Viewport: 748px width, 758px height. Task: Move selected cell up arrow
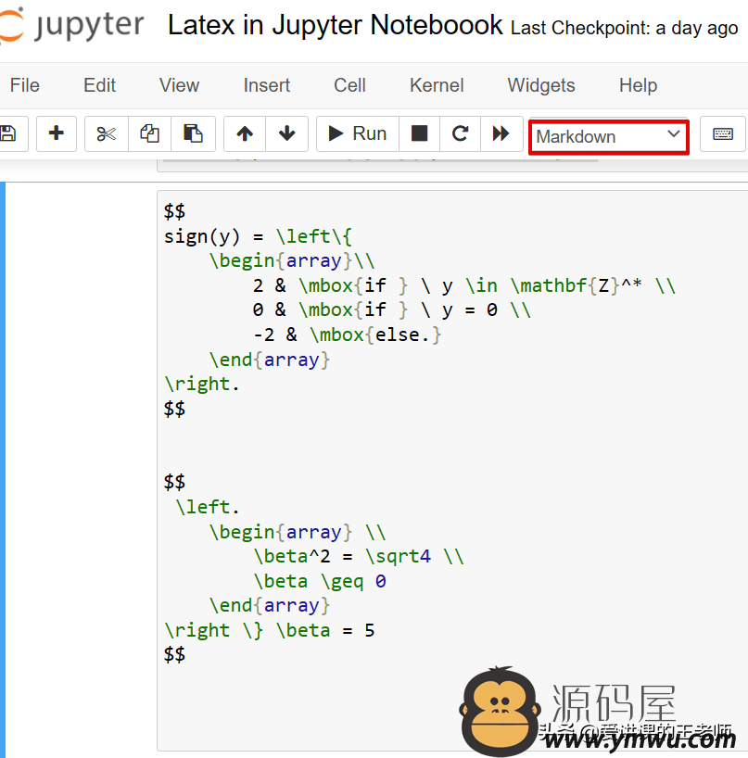point(245,133)
